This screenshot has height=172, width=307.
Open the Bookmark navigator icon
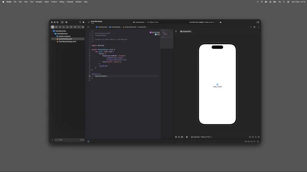[x=60, y=27]
